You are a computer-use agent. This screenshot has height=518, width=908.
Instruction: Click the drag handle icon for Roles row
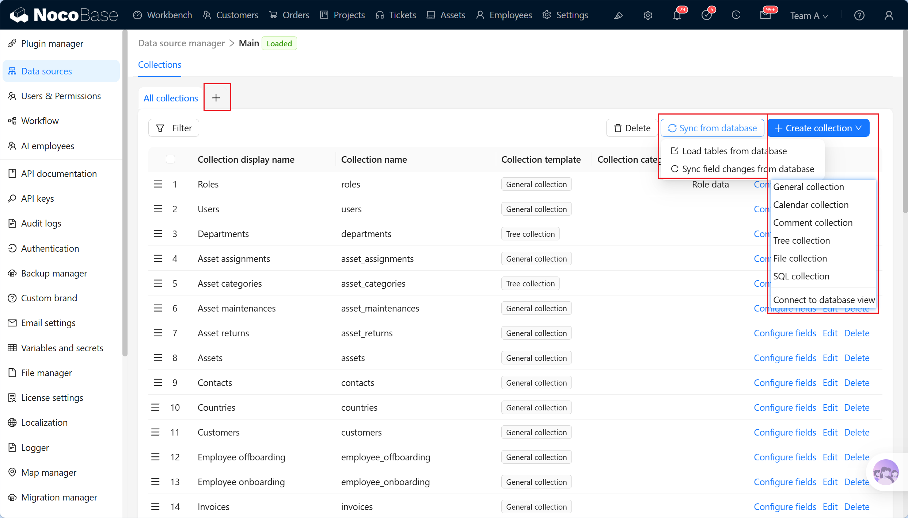click(158, 184)
